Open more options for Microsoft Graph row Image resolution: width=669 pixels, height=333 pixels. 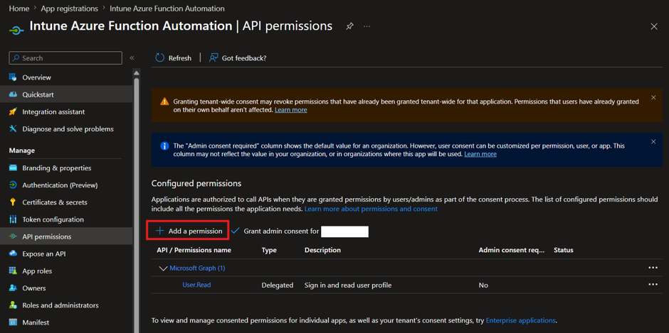pyautogui.click(x=653, y=268)
